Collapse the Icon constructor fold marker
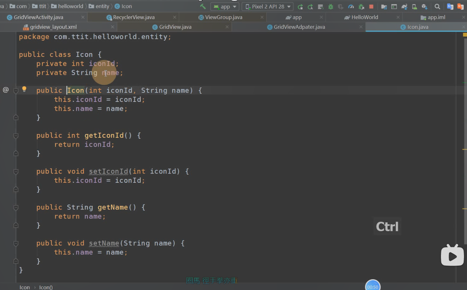 click(x=16, y=91)
